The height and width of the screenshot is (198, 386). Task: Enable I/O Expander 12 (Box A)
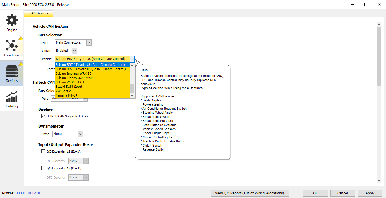[43, 151]
